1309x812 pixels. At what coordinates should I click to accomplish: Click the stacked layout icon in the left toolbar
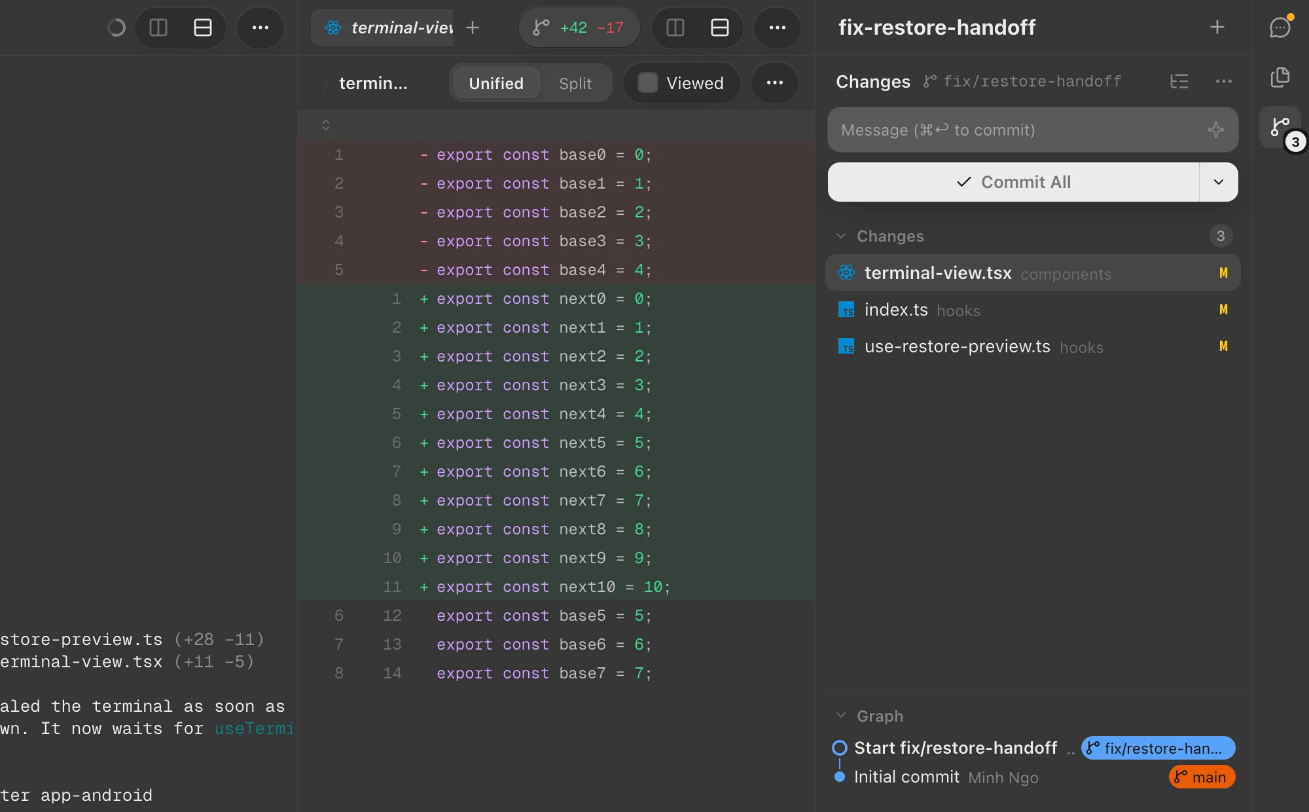tap(203, 28)
